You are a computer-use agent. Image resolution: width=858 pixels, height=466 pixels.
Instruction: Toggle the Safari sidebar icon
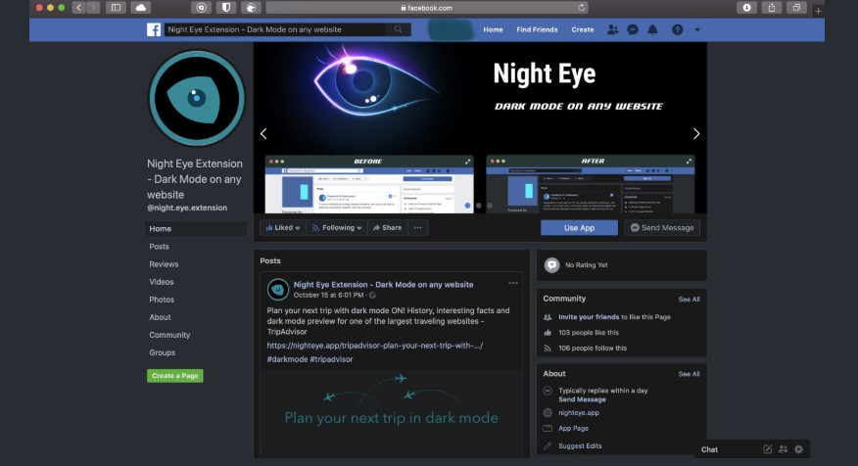click(116, 8)
